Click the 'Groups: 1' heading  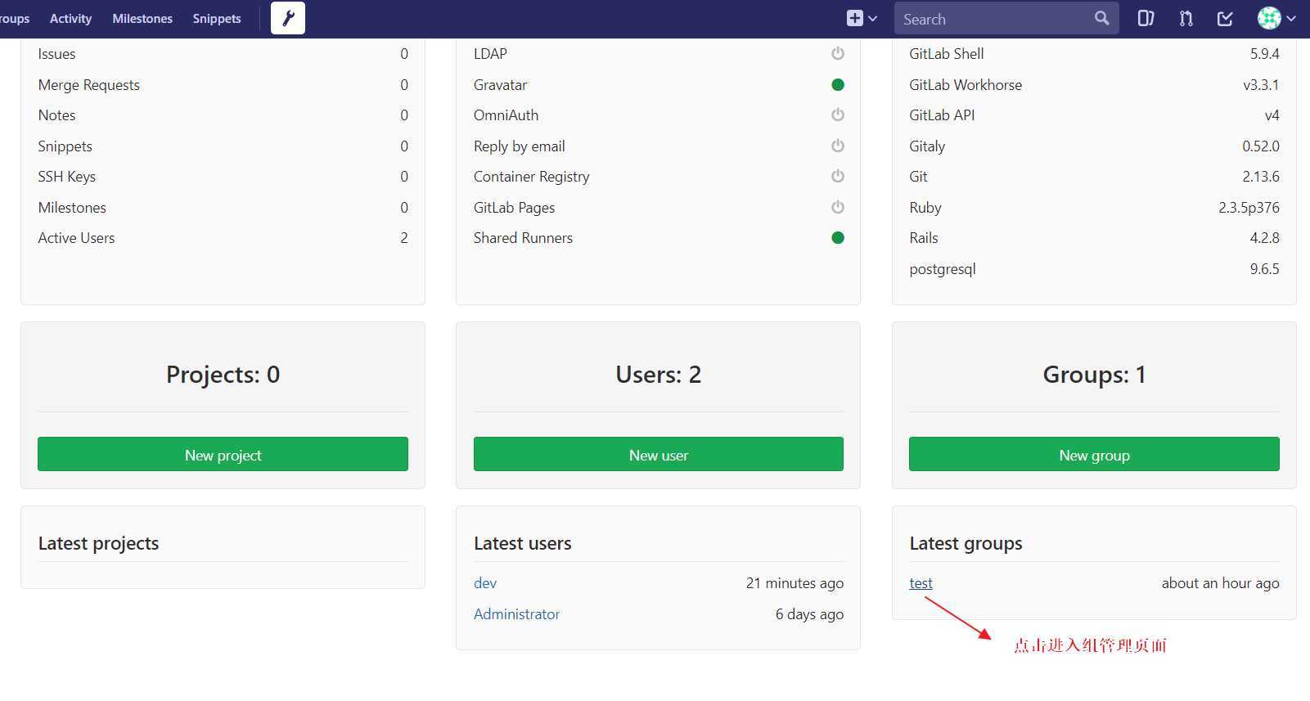[1094, 375]
